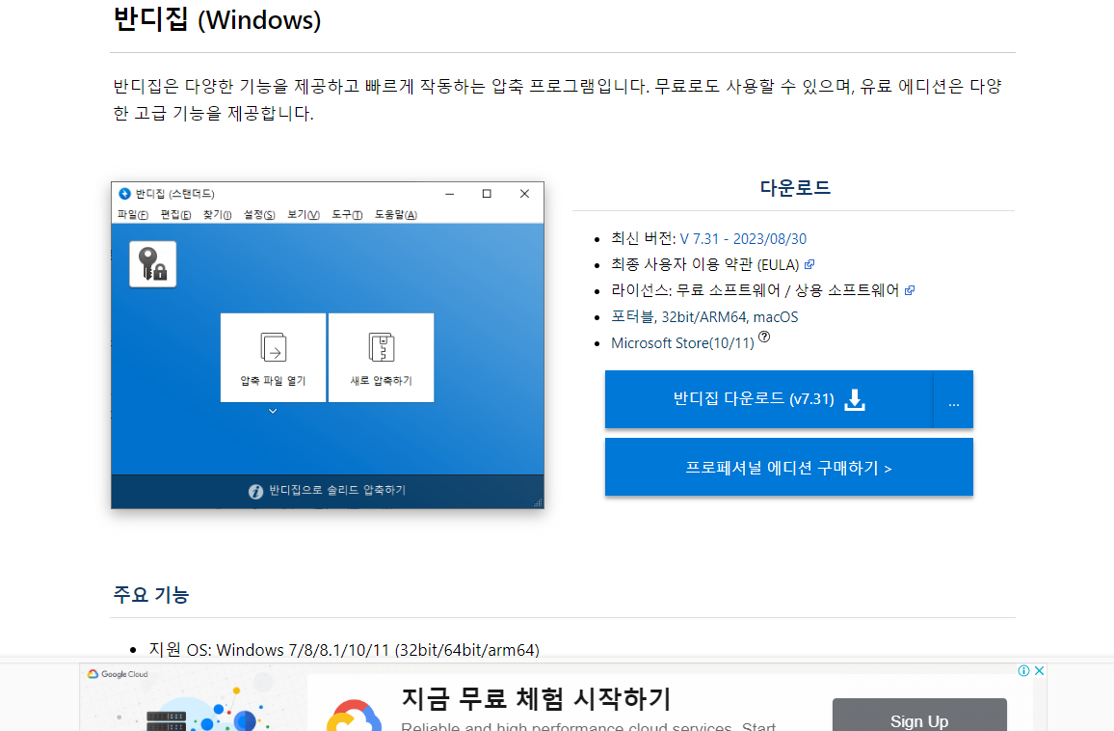Close the pictured Bandizip window

coord(524,194)
